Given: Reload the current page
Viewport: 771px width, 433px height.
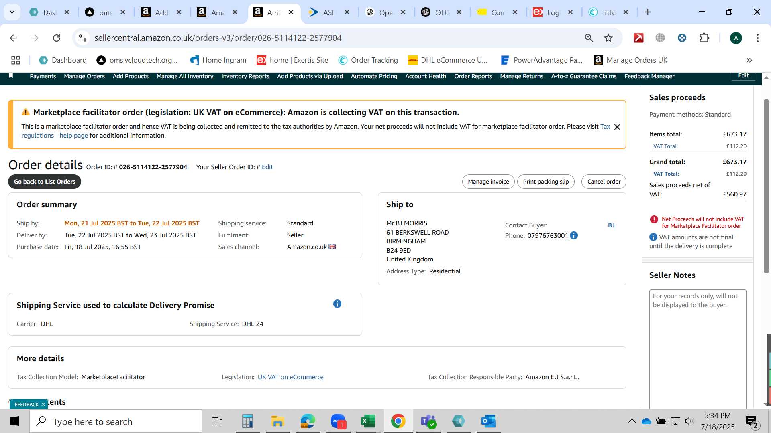Looking at the screenshot, I should pyautogui.click(x=57, y=38).
